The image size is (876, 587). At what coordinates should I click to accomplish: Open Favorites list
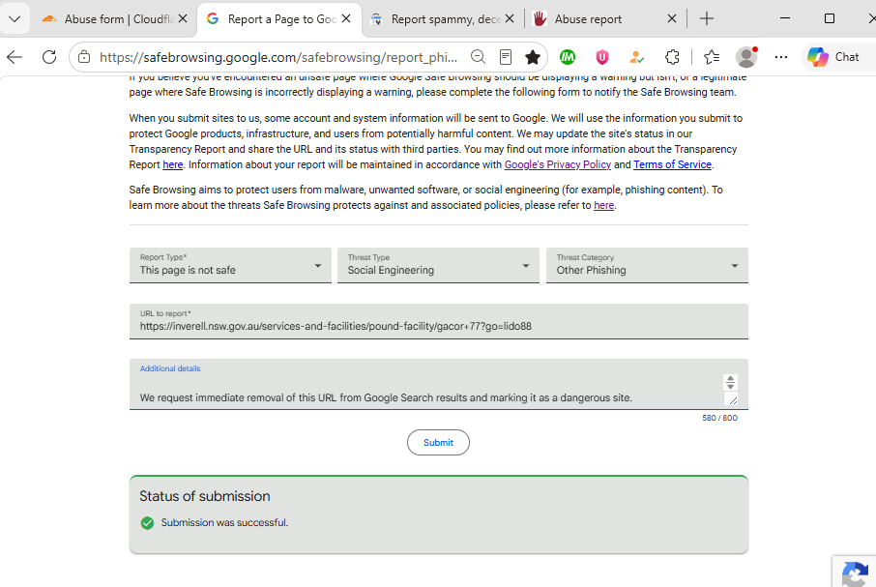712,57
